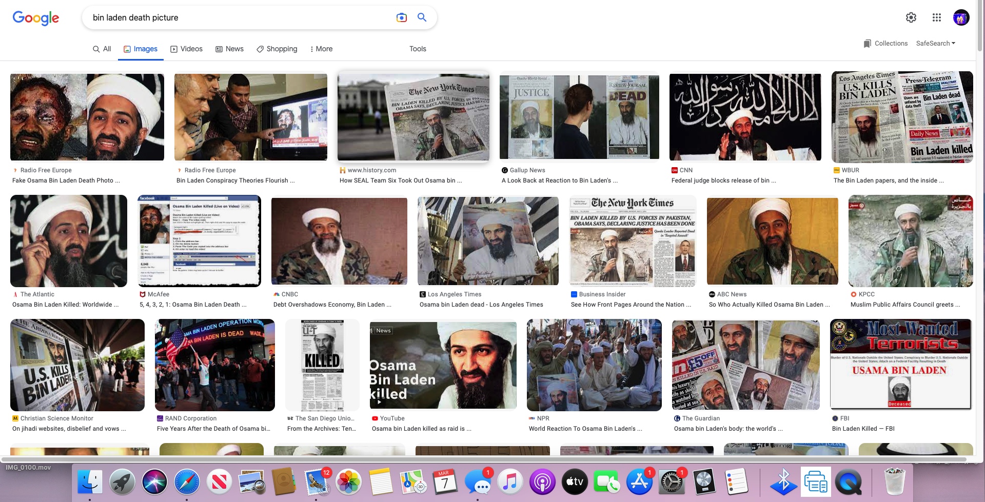Launch Safari from the dock
985x502 pixels.
tap(187, 482)
